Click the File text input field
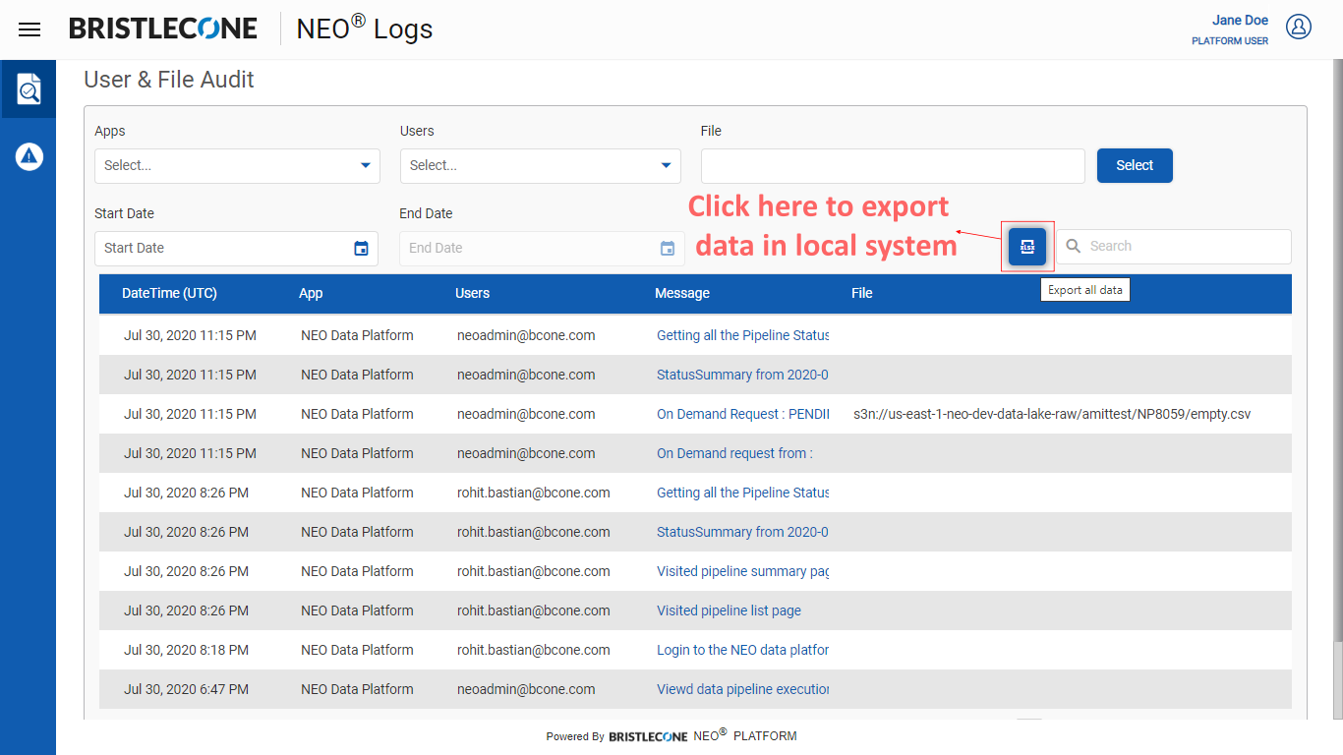Viewport: 1343px width, 755px height. [893, 165]
